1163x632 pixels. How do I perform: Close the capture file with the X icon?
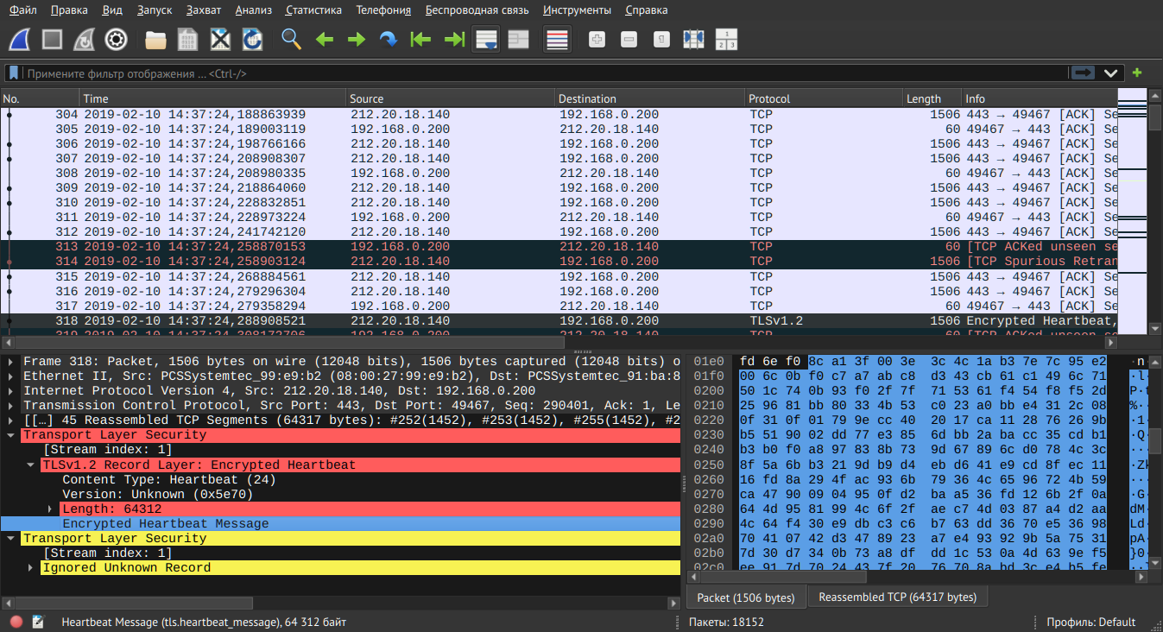(220, 40)
